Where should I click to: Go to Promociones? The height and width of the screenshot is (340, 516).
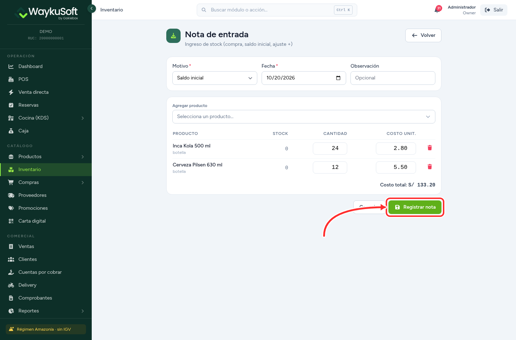pos(46,208)
